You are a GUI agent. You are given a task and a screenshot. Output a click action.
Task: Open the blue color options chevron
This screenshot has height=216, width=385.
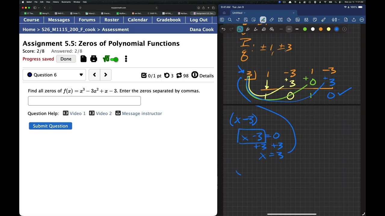[x=336, y=29]
